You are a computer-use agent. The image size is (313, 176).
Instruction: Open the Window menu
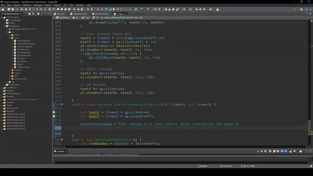click(80, 5)
